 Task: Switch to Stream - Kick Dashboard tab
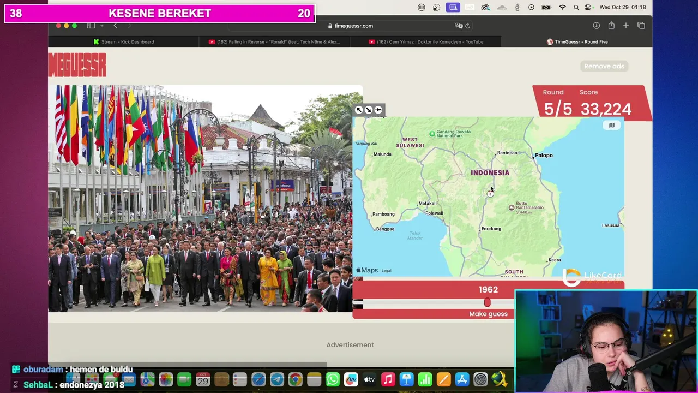click(124, 41)
